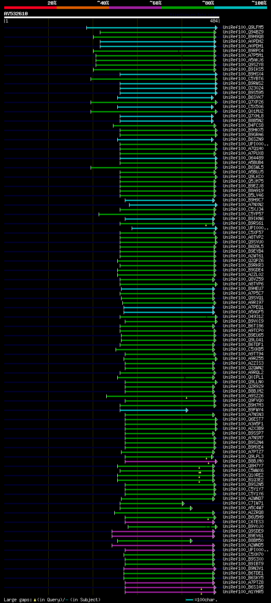This screenshot has width=271, height=603.
Task: Open hit UniRef100_C5XKB5
Action: click(x=243, y=349)
